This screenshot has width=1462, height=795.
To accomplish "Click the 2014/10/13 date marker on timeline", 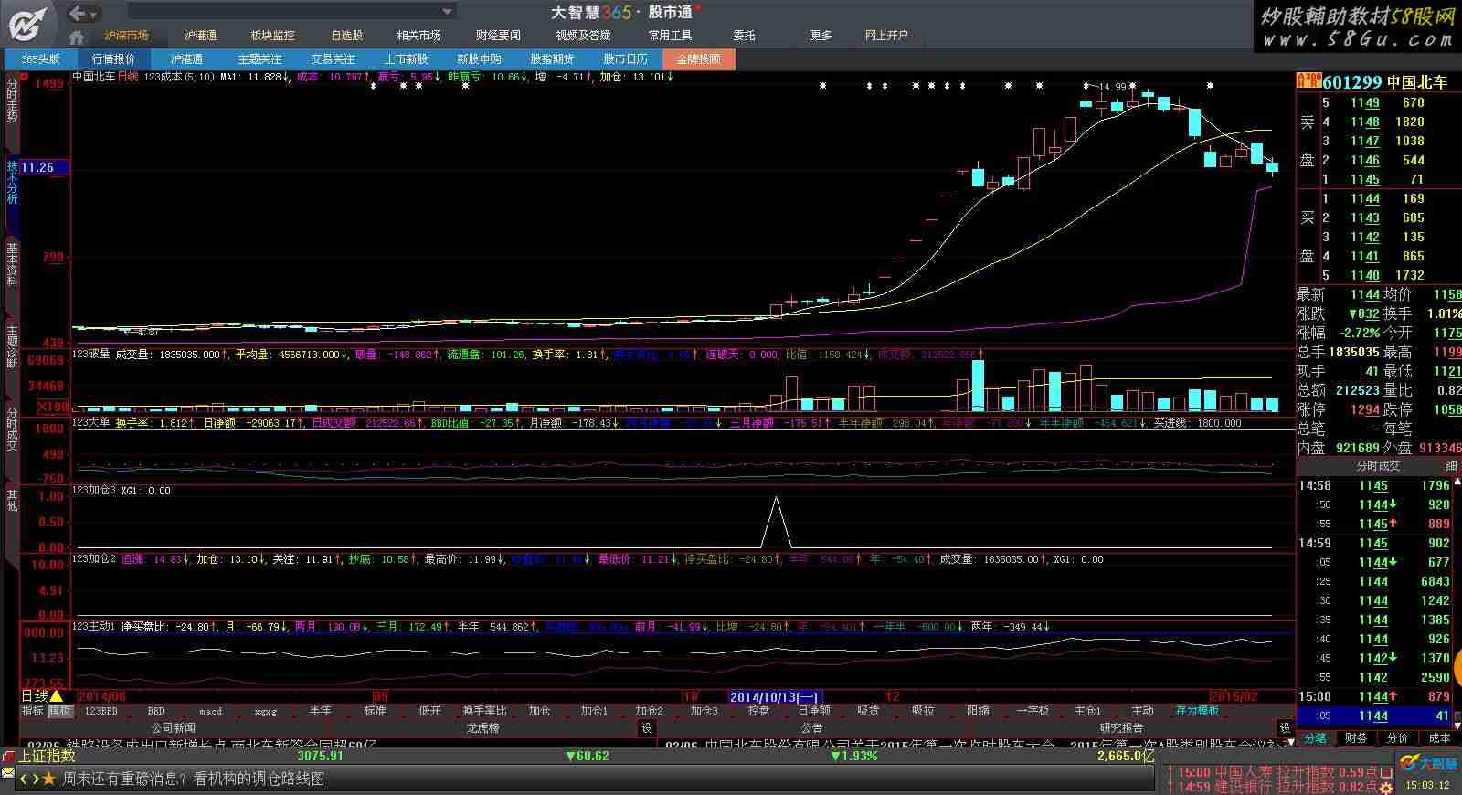I will coord(775,697).
